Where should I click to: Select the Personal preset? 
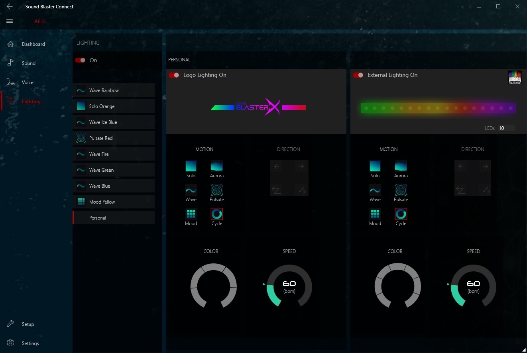(114, 218)
